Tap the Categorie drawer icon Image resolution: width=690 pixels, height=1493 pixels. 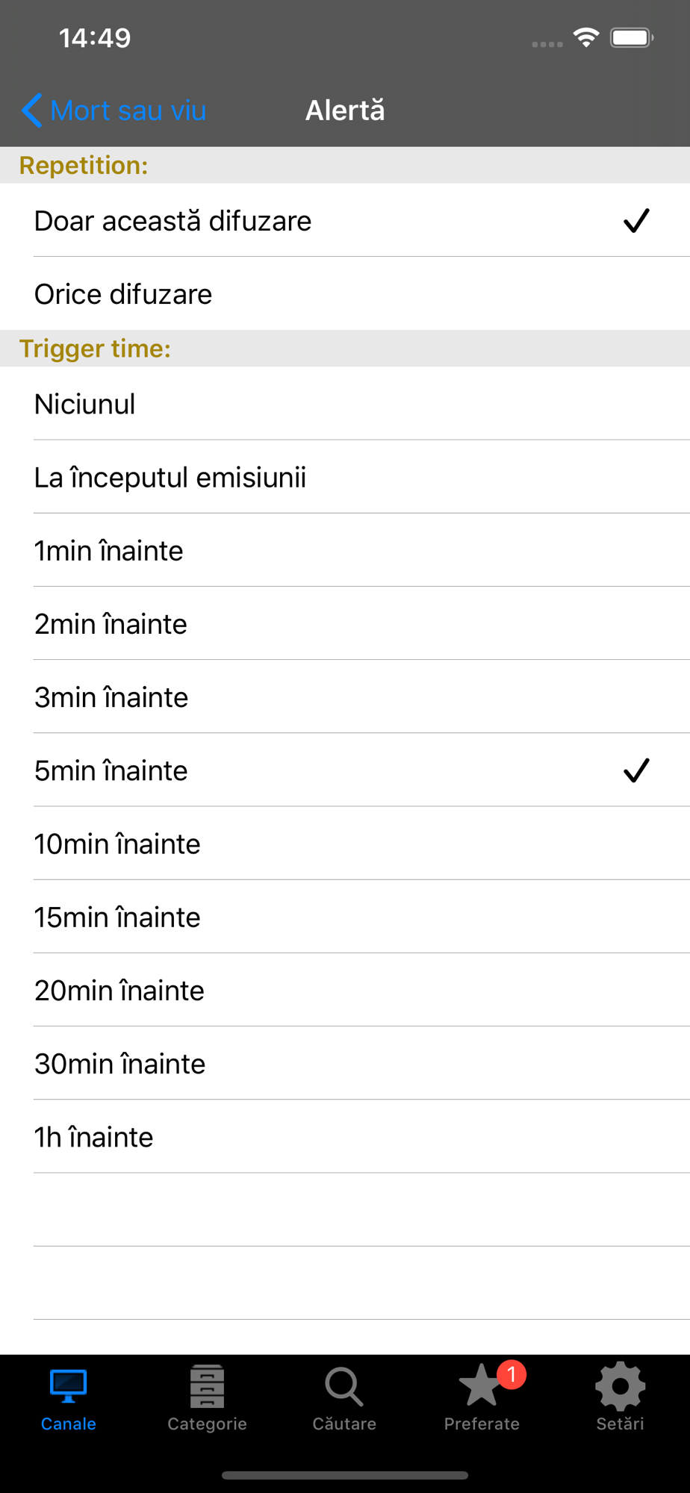(x=207, y=1387)
